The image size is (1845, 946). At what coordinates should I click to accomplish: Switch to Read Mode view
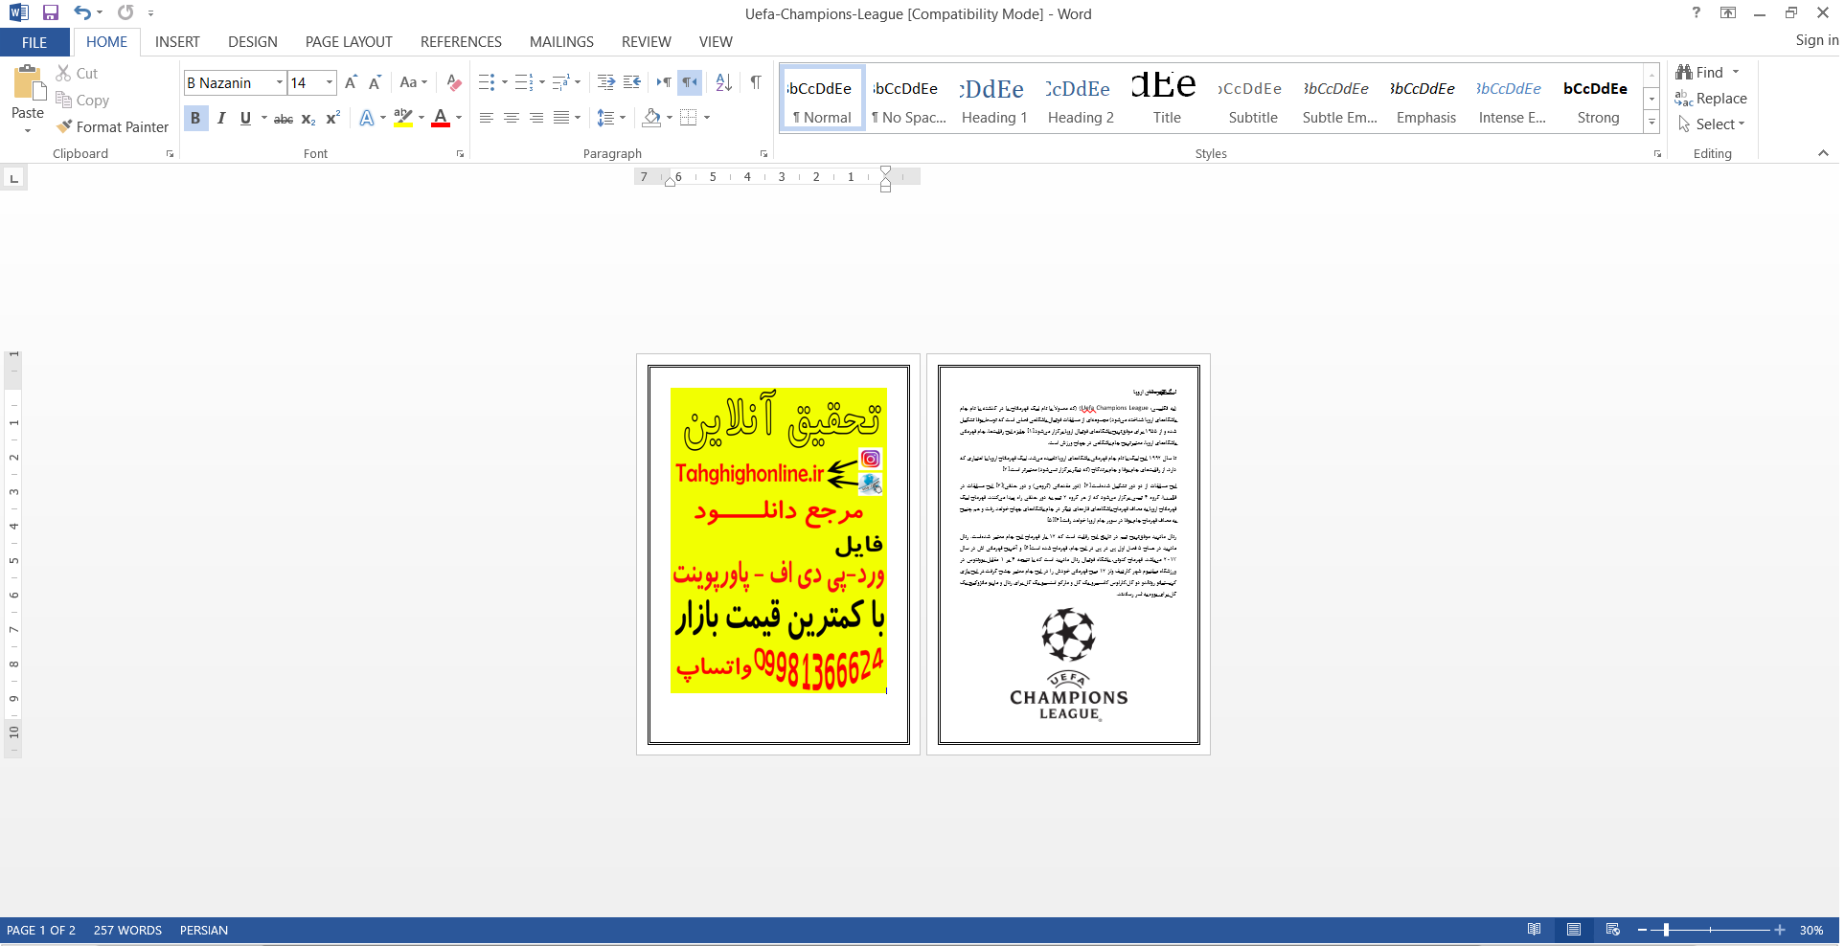click(1534, 930)
